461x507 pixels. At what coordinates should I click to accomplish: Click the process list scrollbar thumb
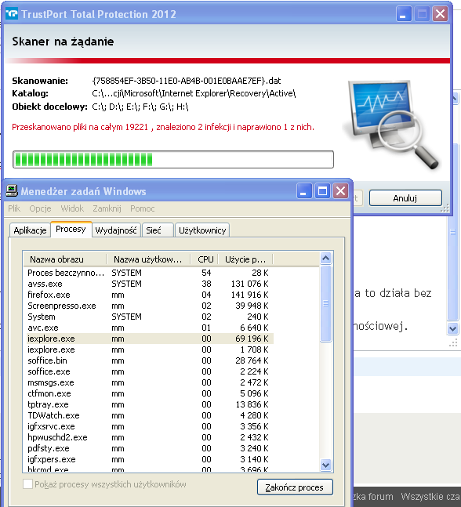326,303
